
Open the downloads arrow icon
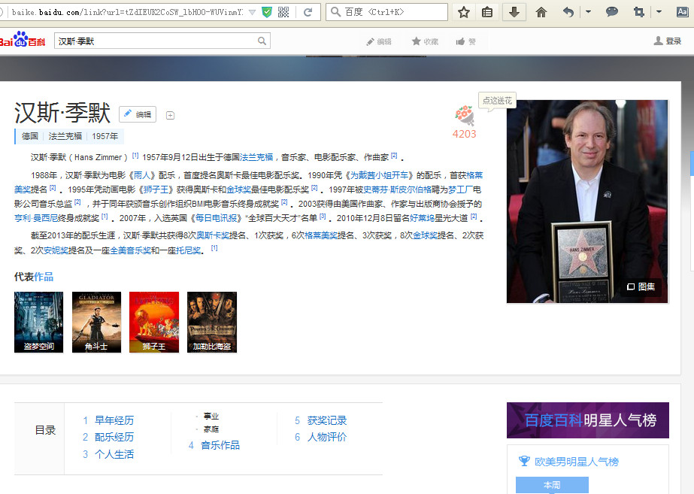point(514,12)
